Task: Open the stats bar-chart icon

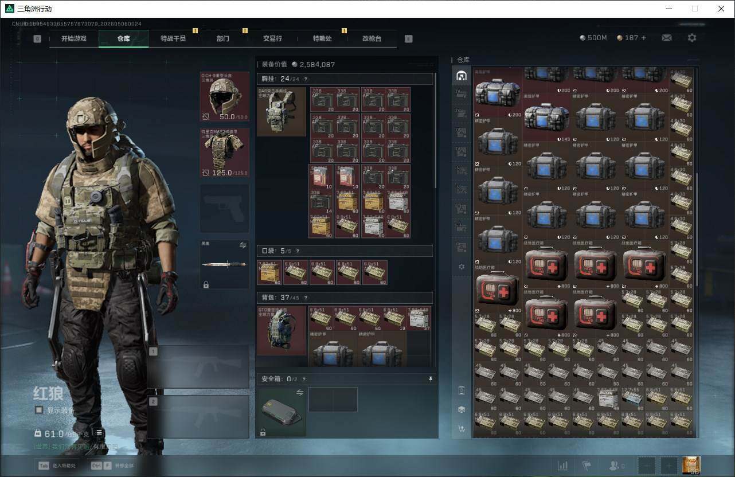Action: [x=563, y=466]
